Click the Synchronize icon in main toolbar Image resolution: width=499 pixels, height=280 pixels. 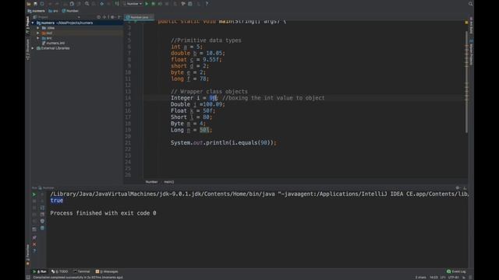coord(41,4)
